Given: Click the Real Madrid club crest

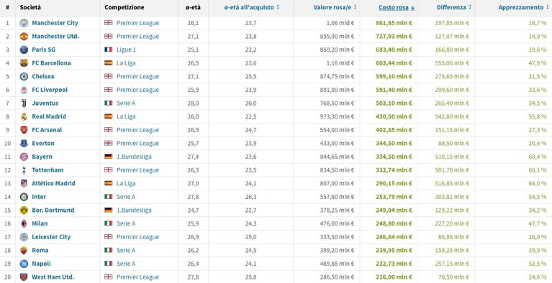Looking at the screenshot, I should coord(24,116).
